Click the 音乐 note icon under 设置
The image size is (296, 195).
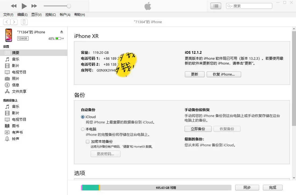(x=7, y=59)
